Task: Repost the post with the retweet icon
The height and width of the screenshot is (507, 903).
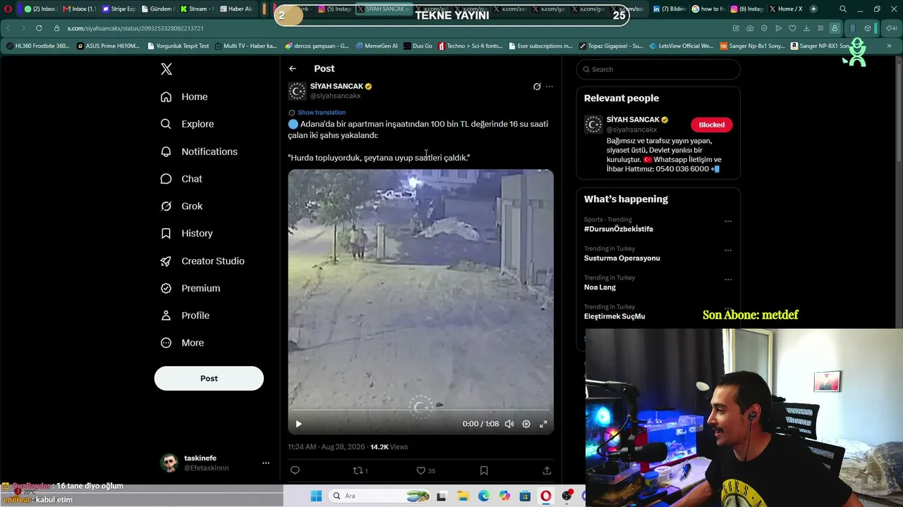Action: click(x=358, y=470)
